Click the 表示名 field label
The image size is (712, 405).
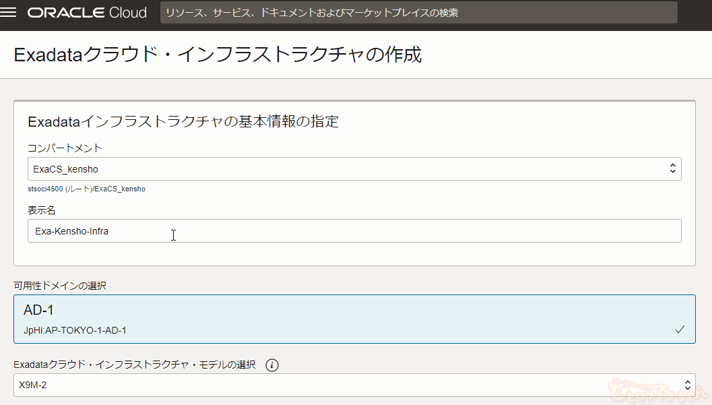(41, 210)
